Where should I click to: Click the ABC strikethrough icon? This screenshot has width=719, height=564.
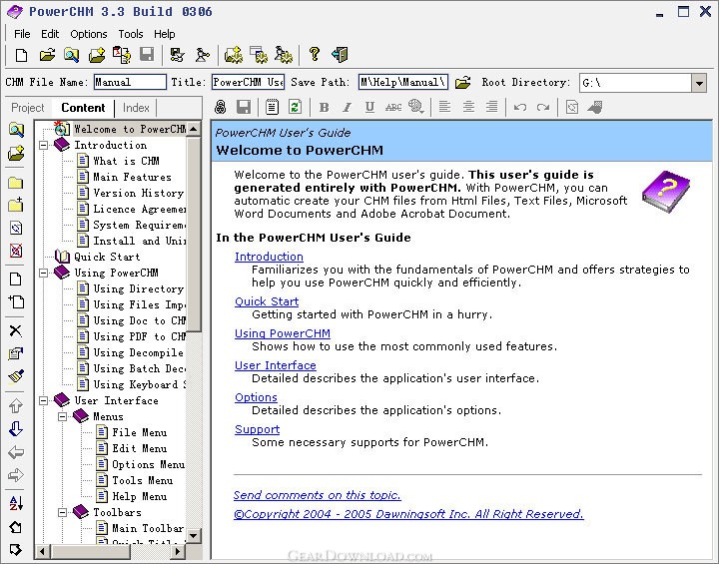(x=393, y=108)
